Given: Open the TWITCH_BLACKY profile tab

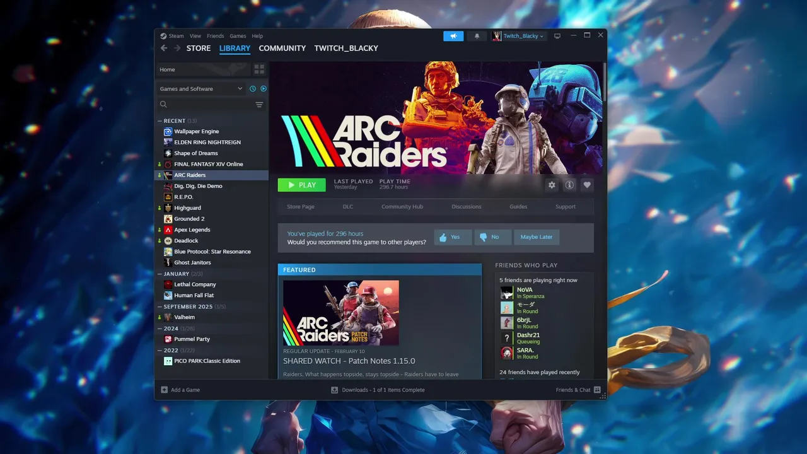Looking at the screenshot, I should 346,48.
